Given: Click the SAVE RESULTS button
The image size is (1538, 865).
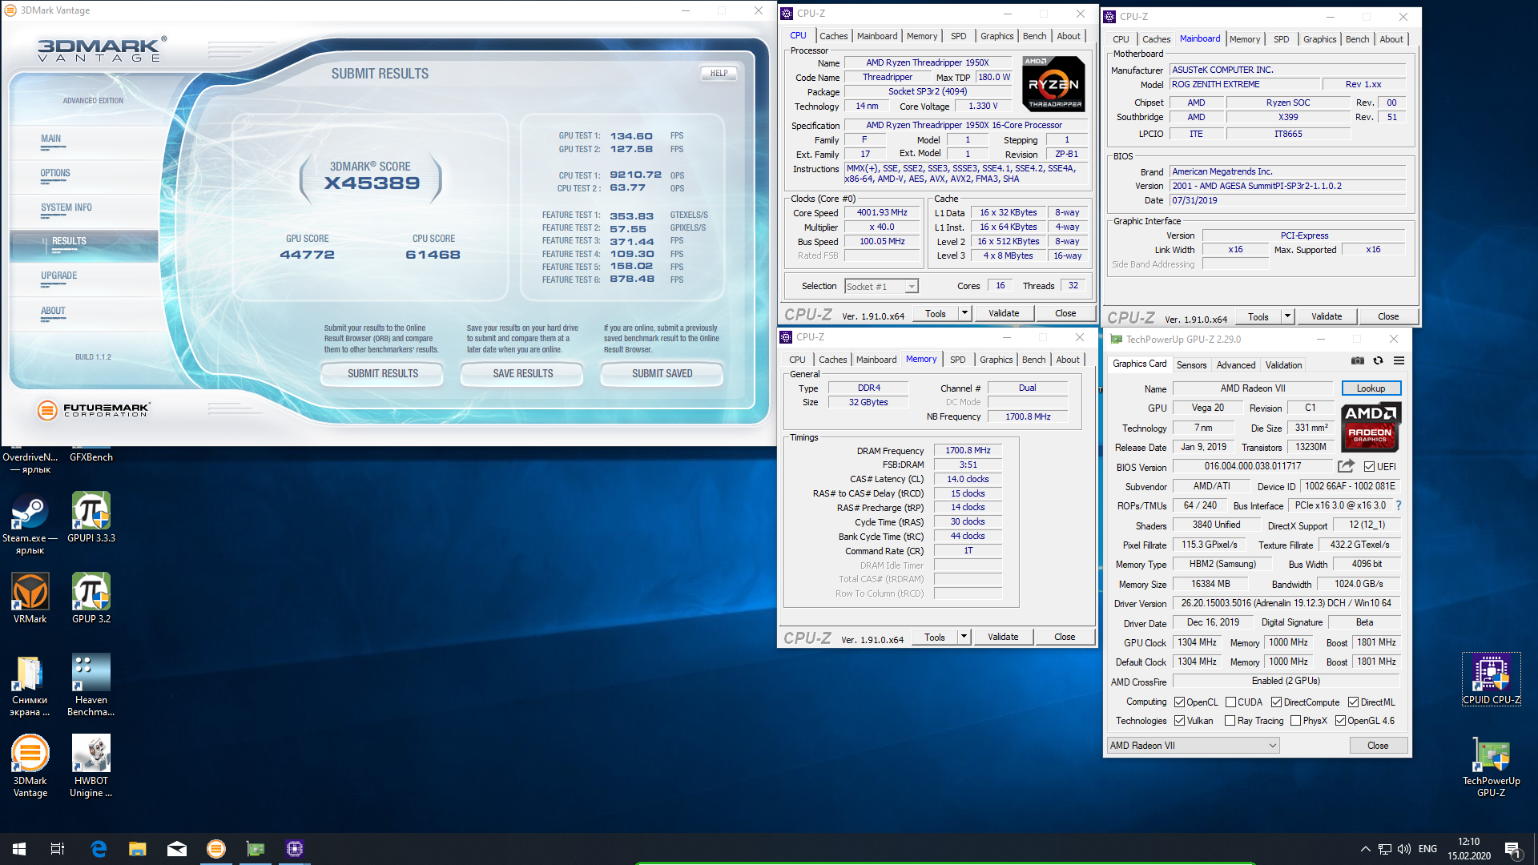Looking at the screenshot, I should point(523,374).
